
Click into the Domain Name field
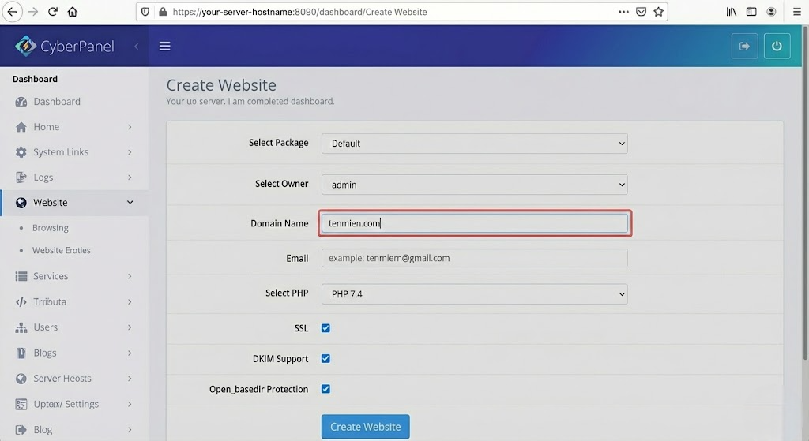point(474,223)
